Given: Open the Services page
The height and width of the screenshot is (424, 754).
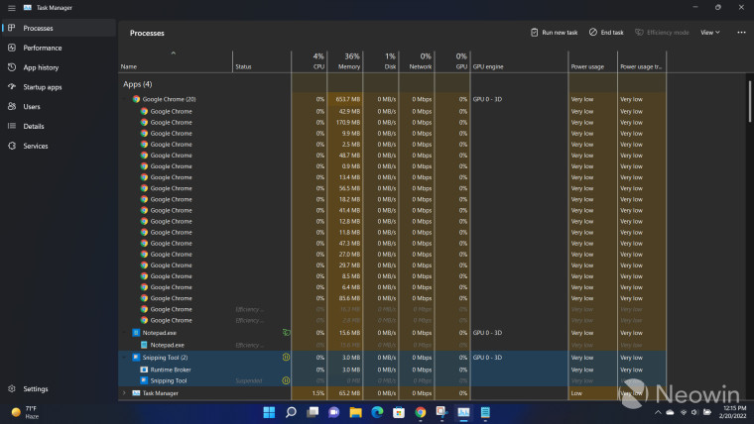Looking at the screenshot, I should pyautogui.click(x=59, y=146).
